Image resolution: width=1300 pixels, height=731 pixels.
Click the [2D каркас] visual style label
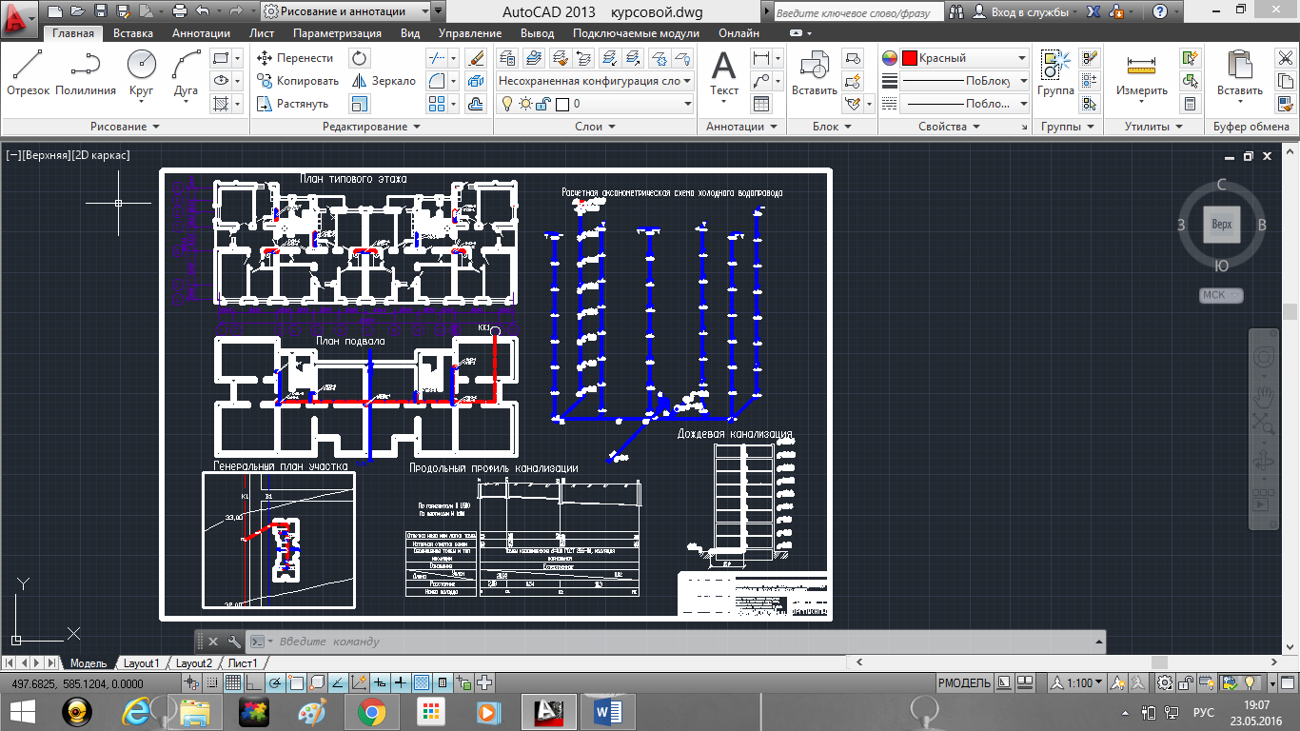pyautogui.click(x=101, y=155)
